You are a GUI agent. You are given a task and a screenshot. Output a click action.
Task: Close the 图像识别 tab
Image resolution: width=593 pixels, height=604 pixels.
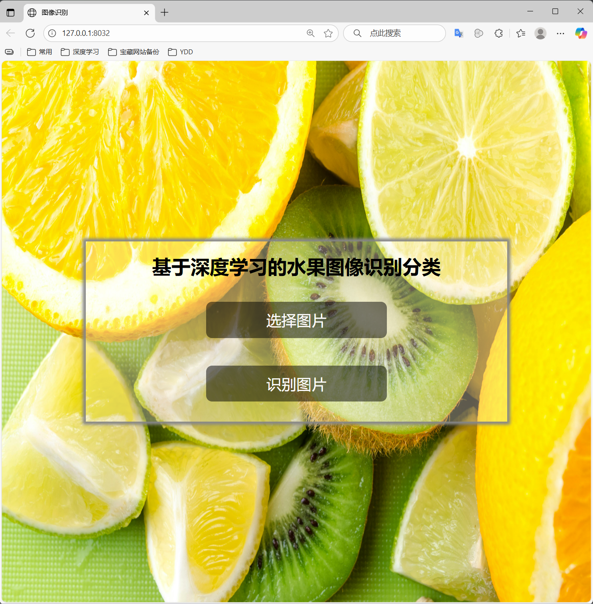point(147,13)
